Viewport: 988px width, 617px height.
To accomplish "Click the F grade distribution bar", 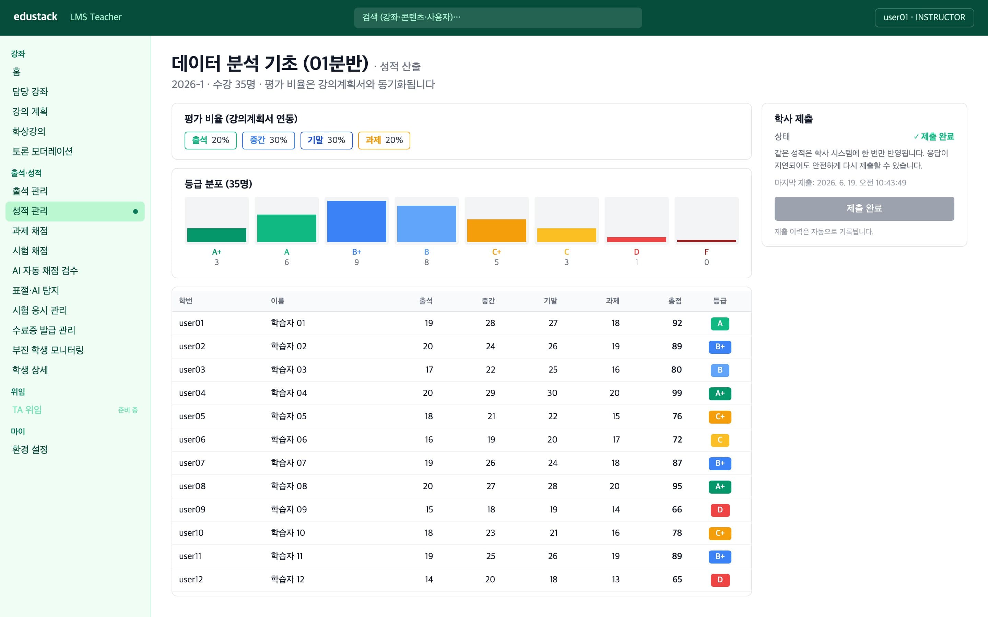I will (707, 241).
